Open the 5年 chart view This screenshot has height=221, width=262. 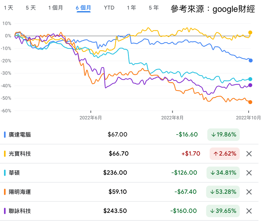point(153,8)
